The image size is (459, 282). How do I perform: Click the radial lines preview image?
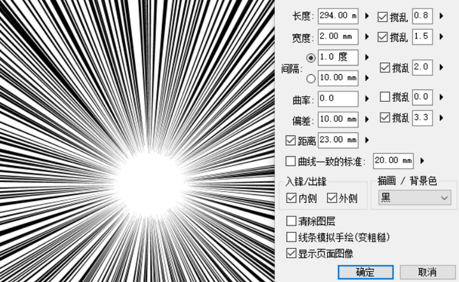pos(137,141)
